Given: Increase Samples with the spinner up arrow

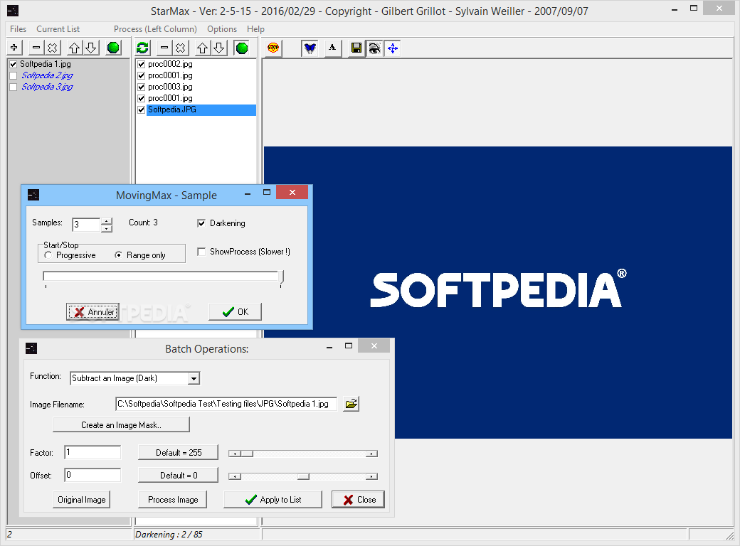Looking at the screenshot, I should 107,221.
